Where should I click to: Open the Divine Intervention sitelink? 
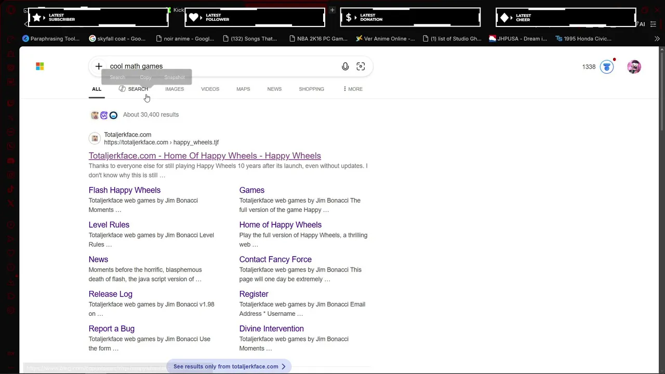[272, 329]
